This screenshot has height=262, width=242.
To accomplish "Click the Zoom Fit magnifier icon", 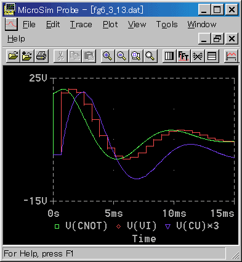I will [150, 56].
